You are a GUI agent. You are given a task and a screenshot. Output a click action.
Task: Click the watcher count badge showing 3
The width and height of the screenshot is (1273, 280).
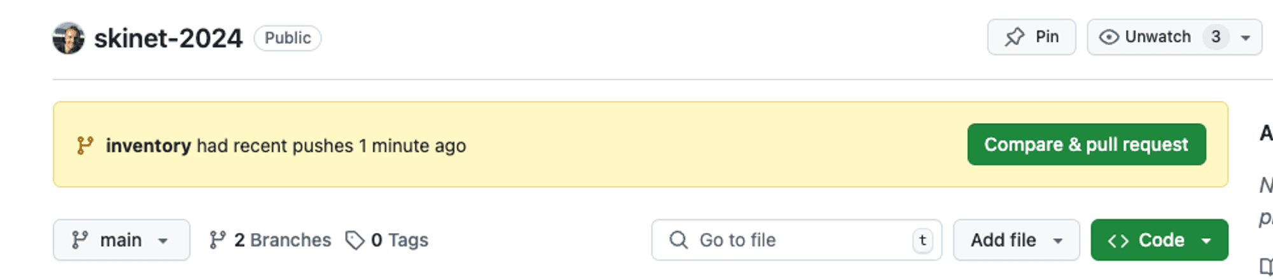[x=1215, y=37]
